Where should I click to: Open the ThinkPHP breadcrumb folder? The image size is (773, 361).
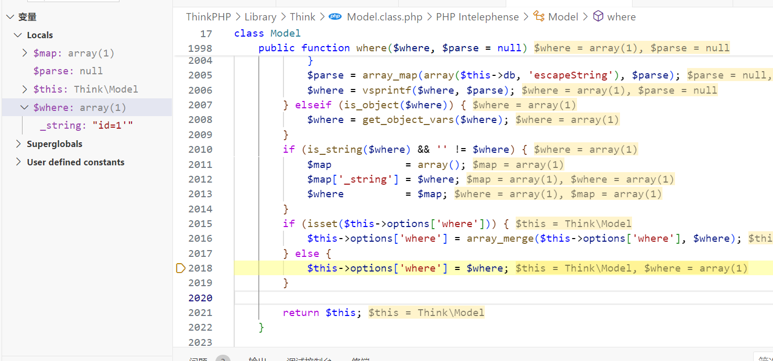(x=208, y=17)
